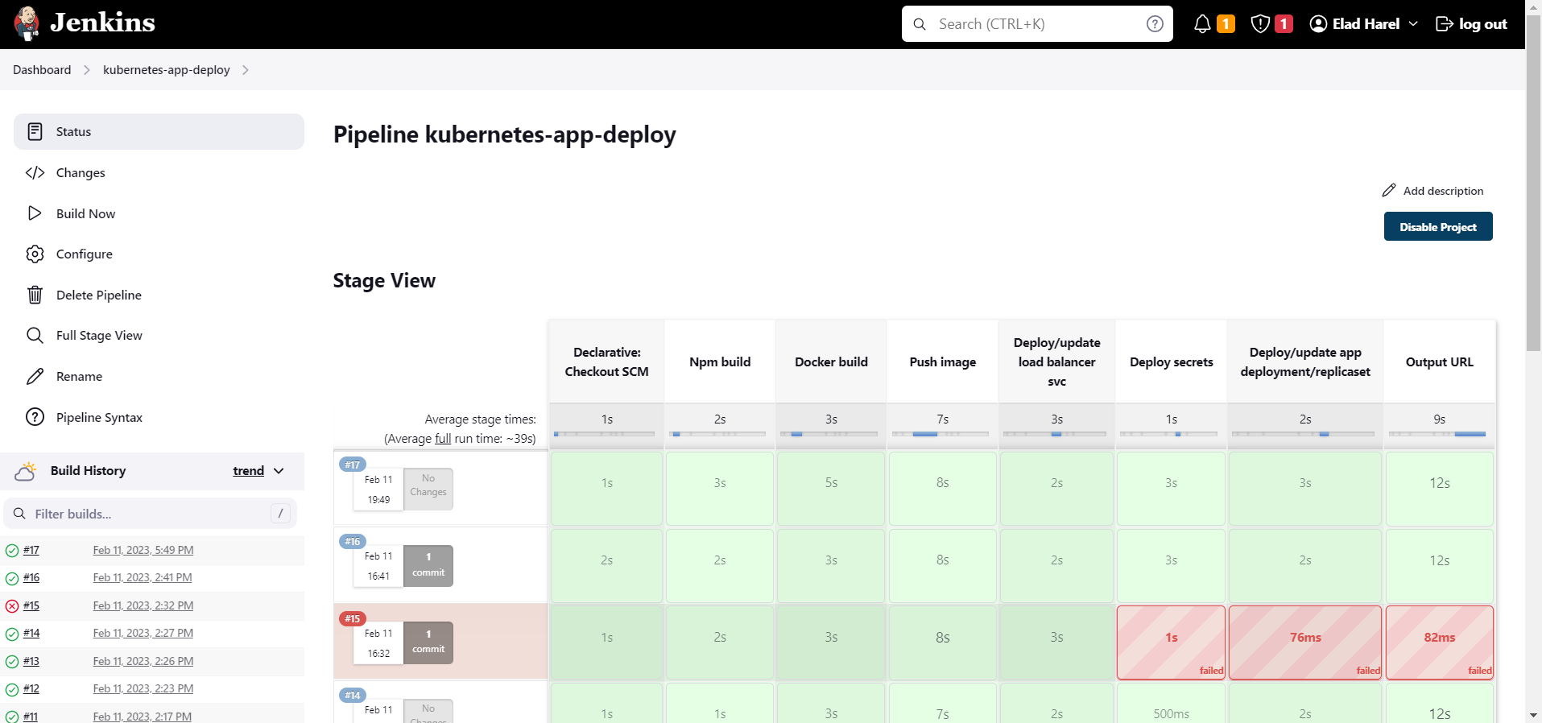Screen dimensions: 1542x723
Task: Focus the Filter builds input field
Action: click(x=151, y=514)
